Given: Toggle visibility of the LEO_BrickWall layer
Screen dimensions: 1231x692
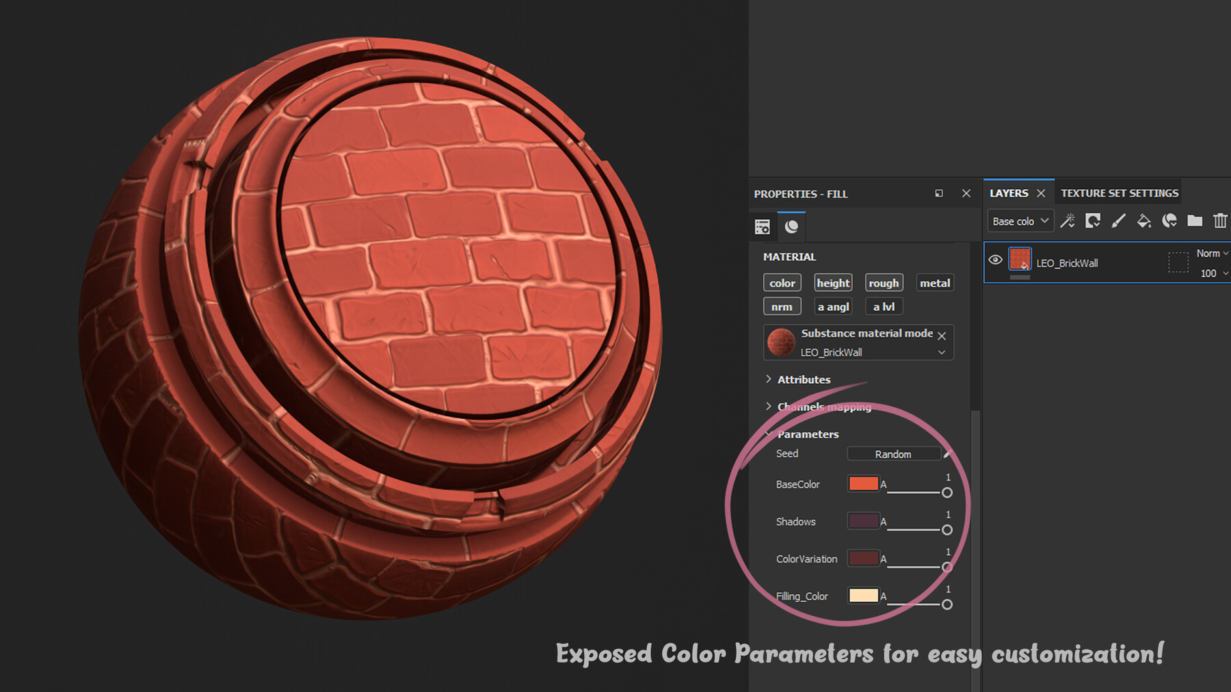Looking at the screenshot, I should click(x=996, y=260).
